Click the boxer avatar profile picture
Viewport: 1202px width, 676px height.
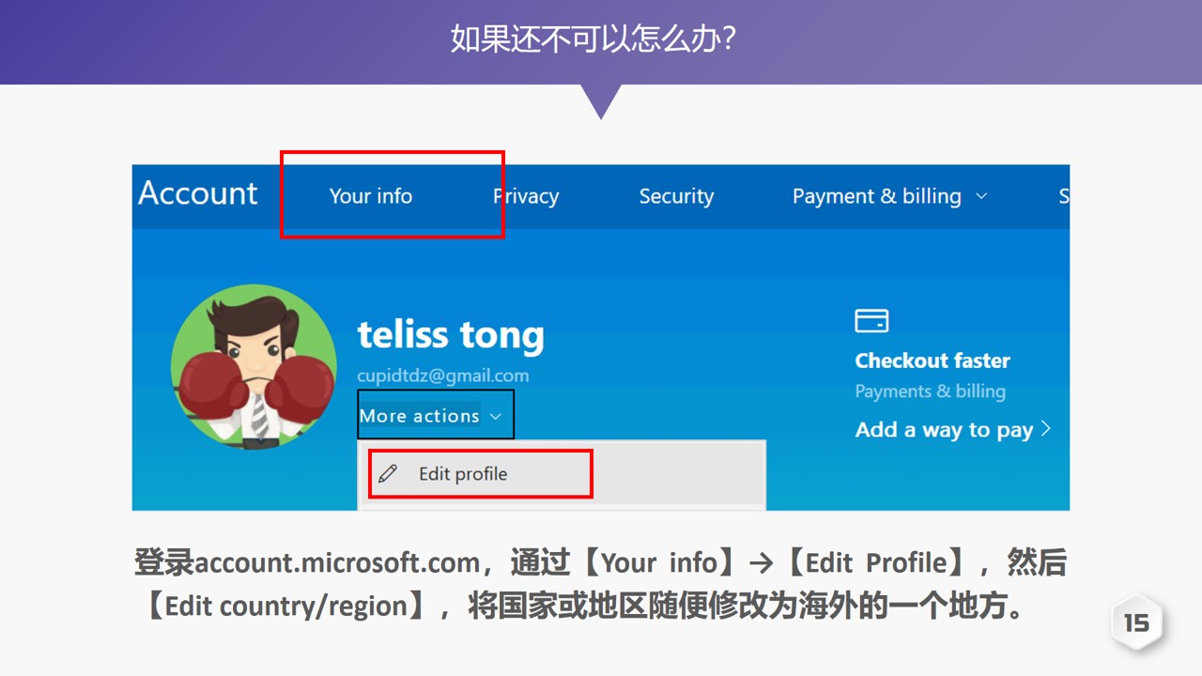click(254, 367)
